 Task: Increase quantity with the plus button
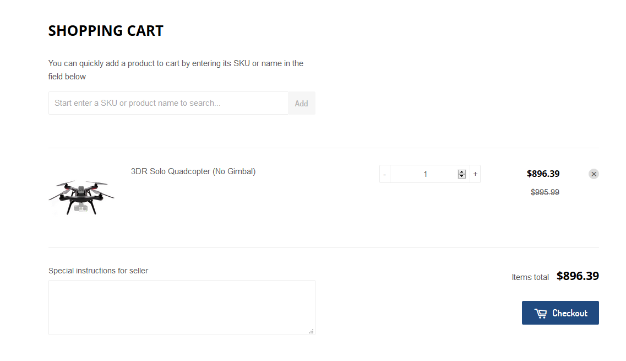[475, 174]
